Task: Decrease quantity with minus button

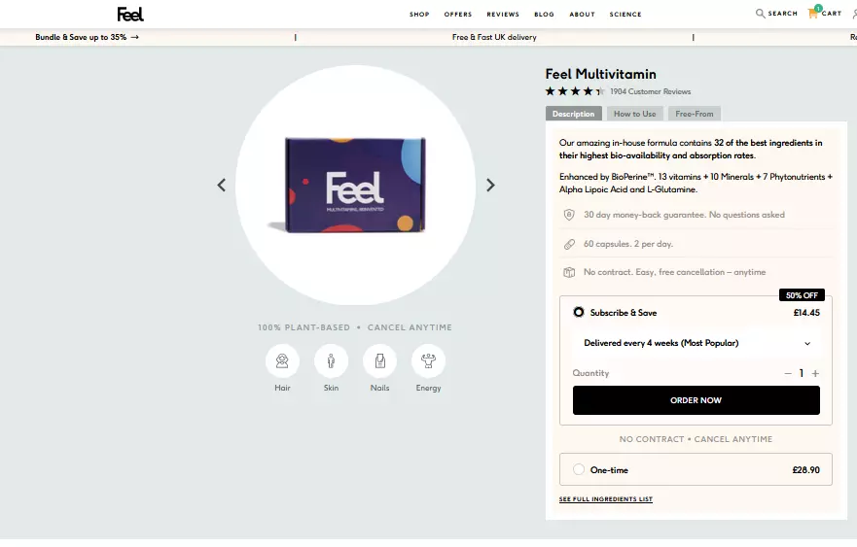Action: 788,373
